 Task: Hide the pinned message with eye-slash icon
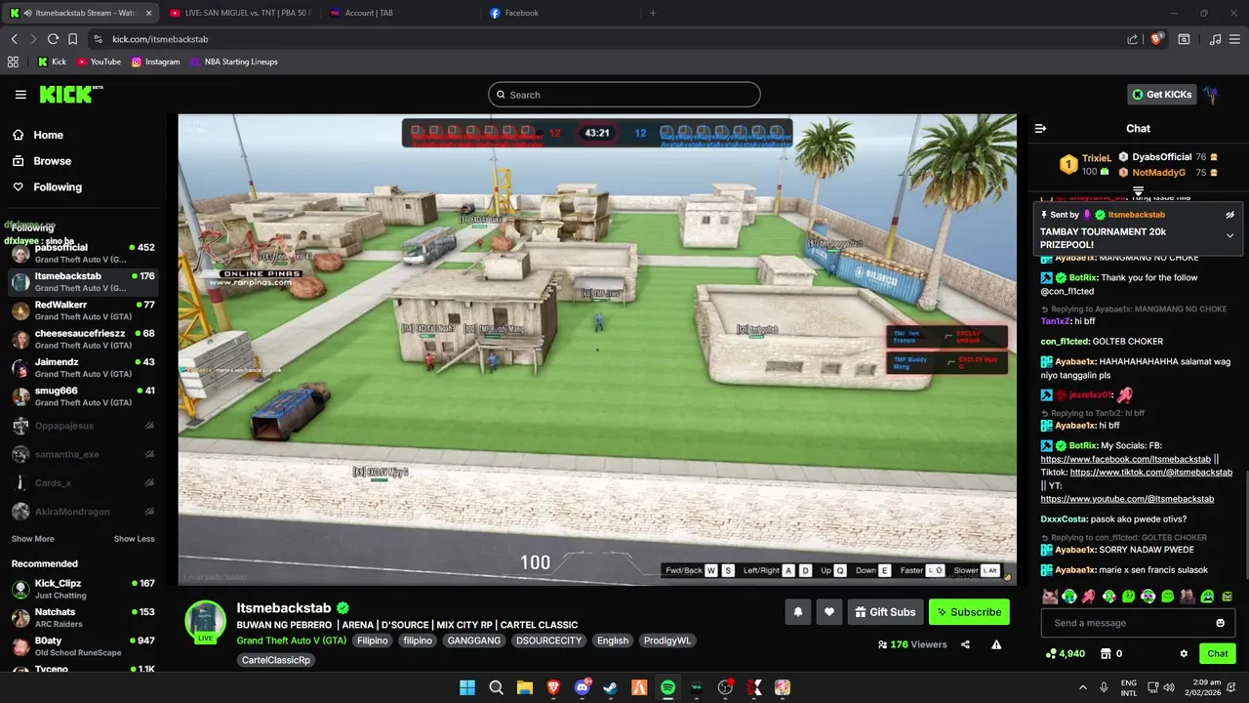[x=1229, y=214]
